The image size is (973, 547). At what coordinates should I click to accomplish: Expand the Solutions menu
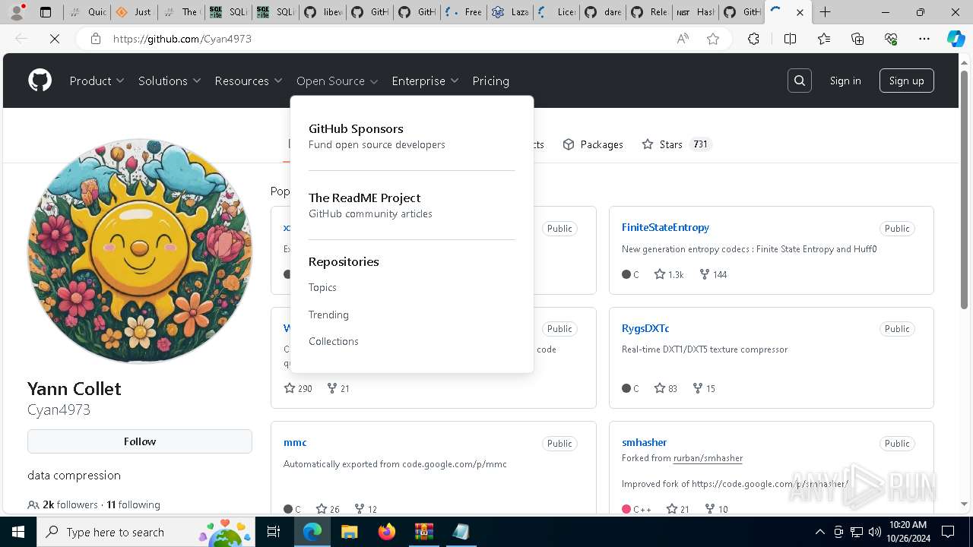[x=170, y=81]
